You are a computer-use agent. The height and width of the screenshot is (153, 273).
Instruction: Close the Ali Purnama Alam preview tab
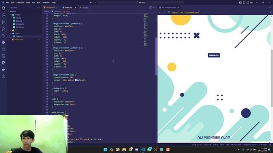tap(178, 8)
